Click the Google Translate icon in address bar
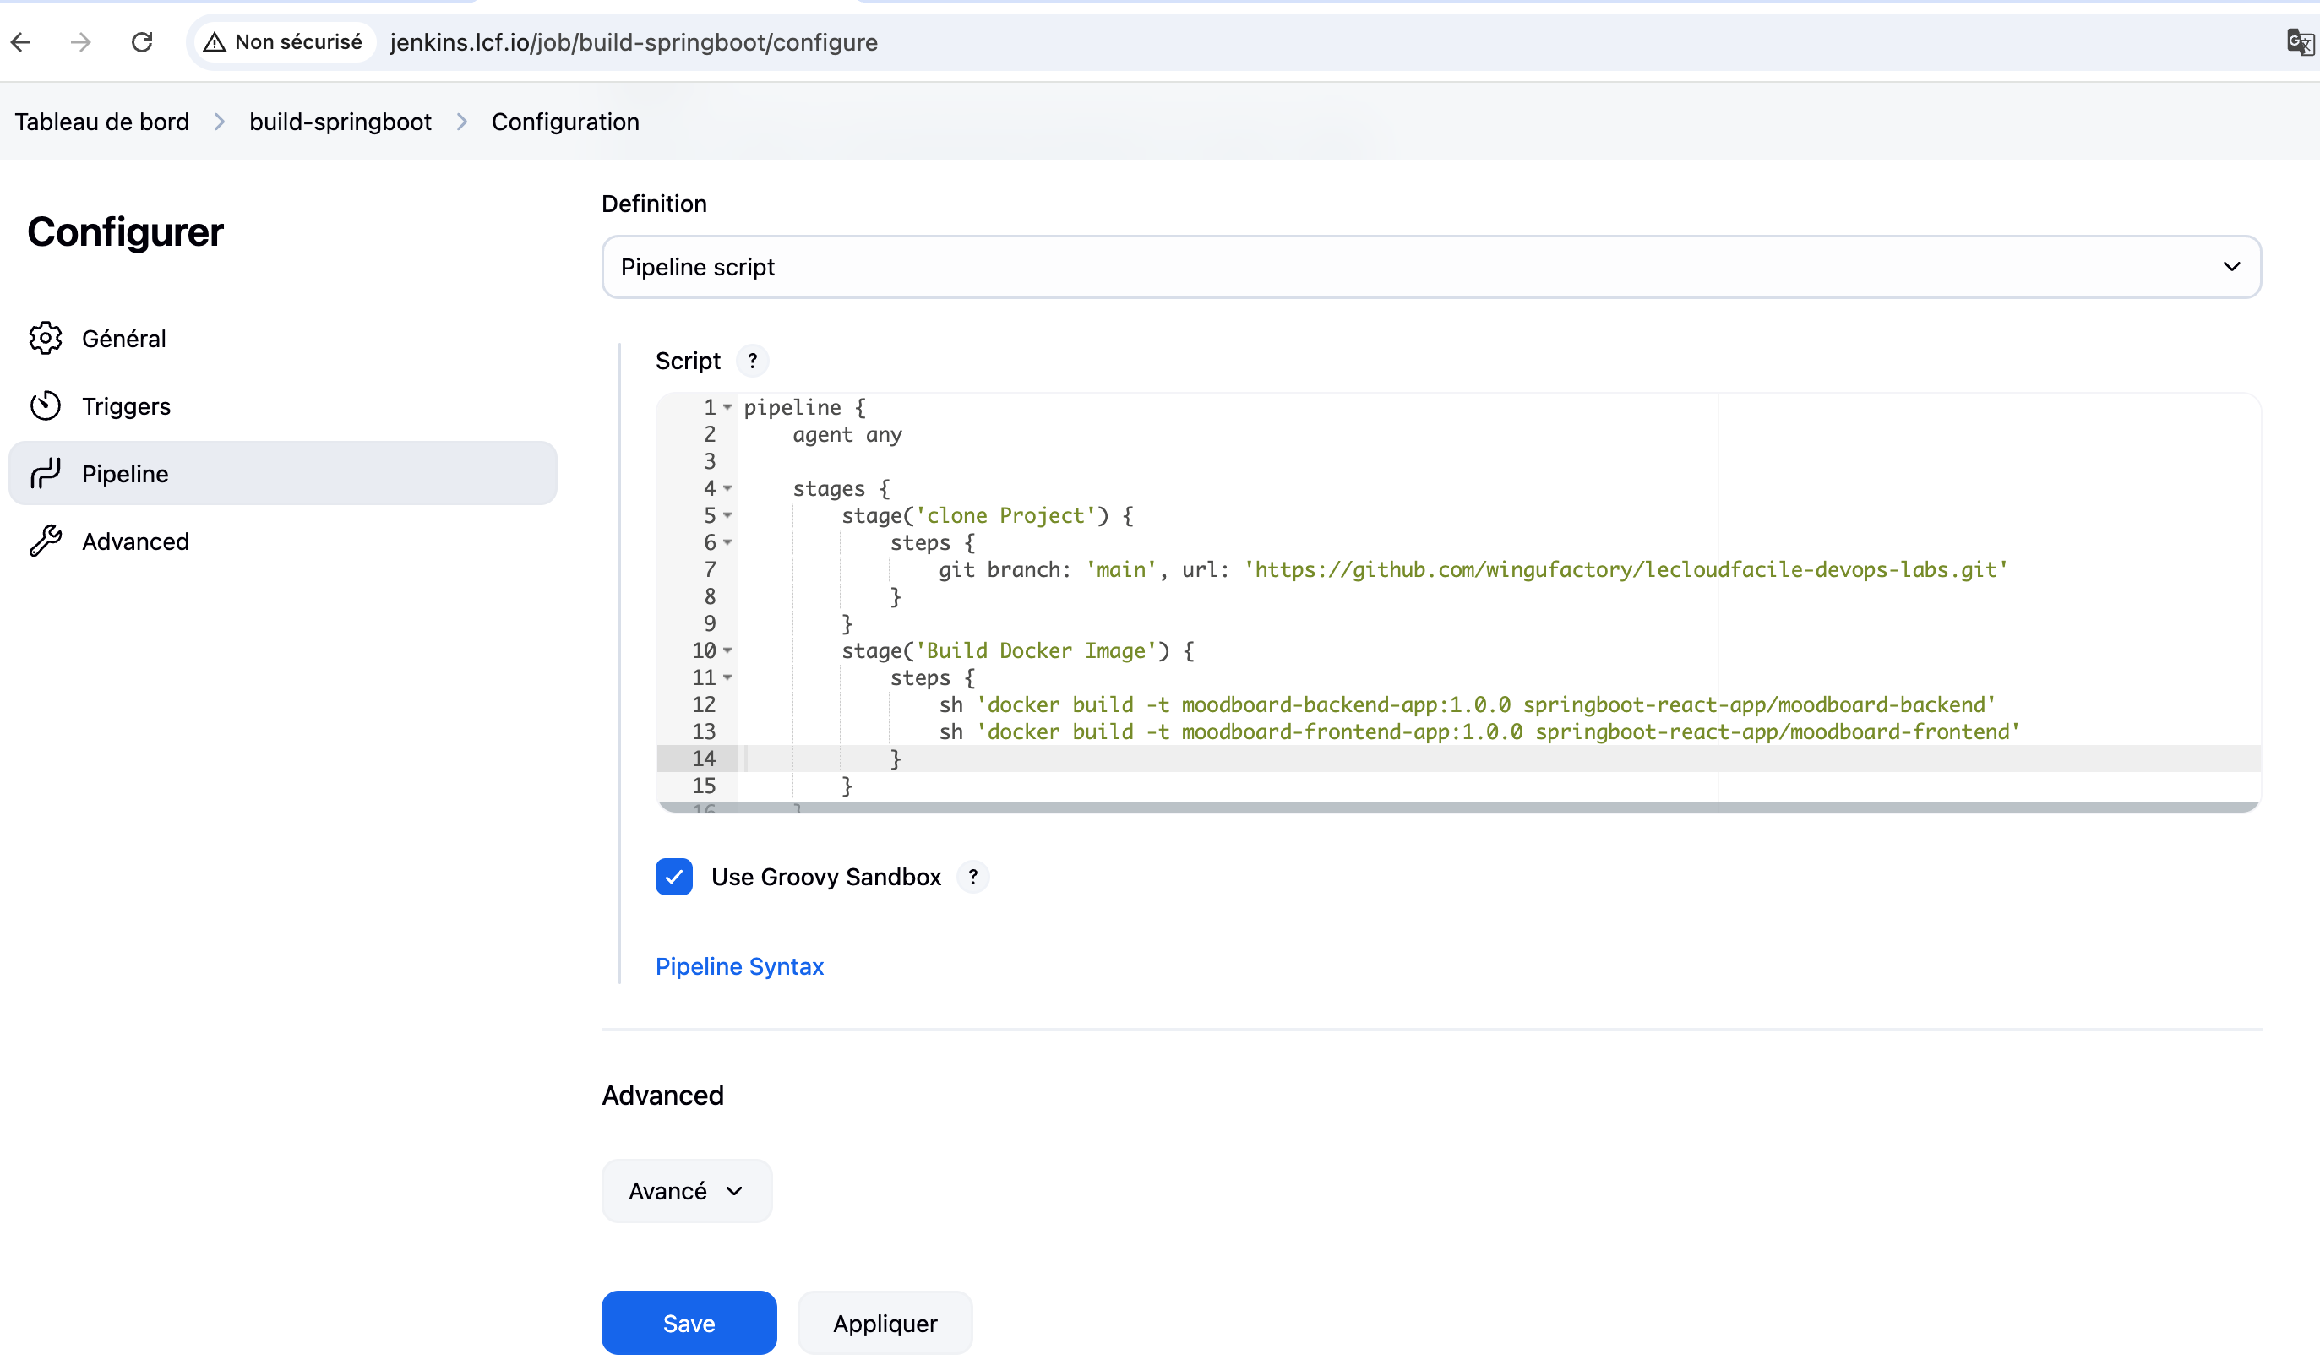Screen dimensions: 2320x1365 tap(2299, 42)
